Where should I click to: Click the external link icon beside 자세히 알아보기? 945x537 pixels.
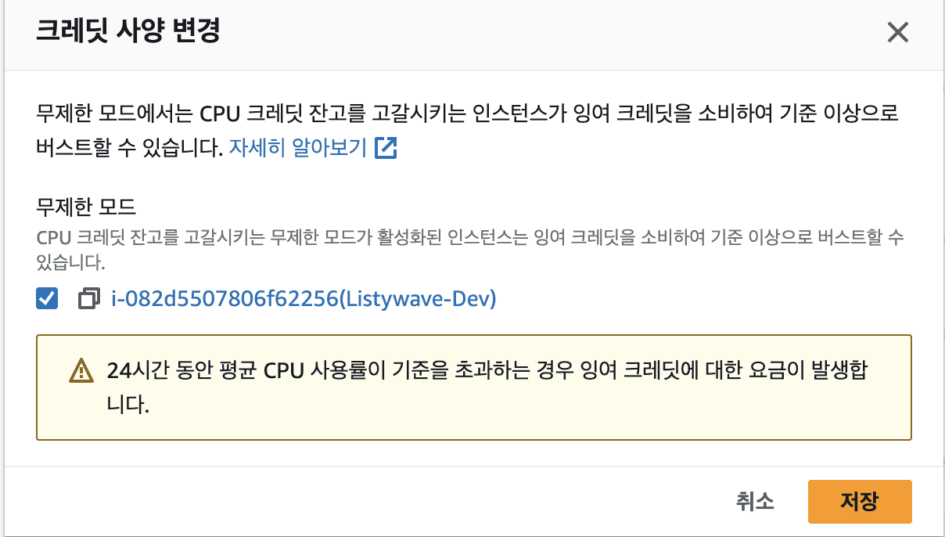point(386,148)
